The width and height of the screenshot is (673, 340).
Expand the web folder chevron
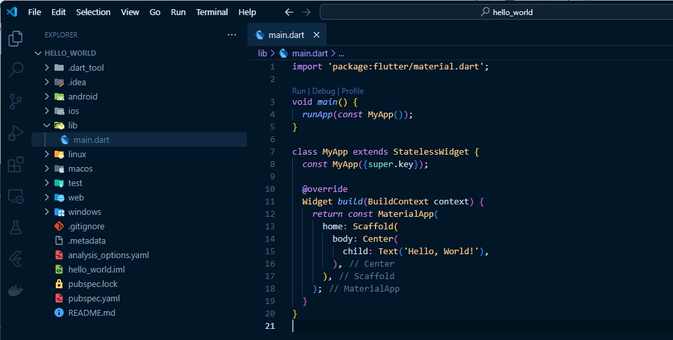pyautogui.click(x=47, y=197)
